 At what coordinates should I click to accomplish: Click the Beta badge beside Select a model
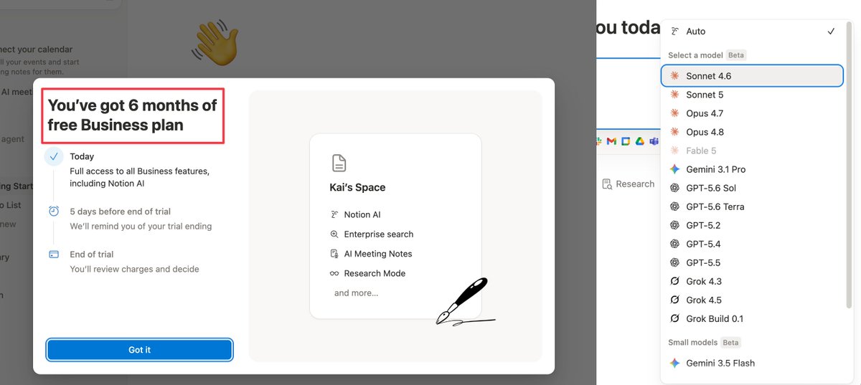(735, 55)
